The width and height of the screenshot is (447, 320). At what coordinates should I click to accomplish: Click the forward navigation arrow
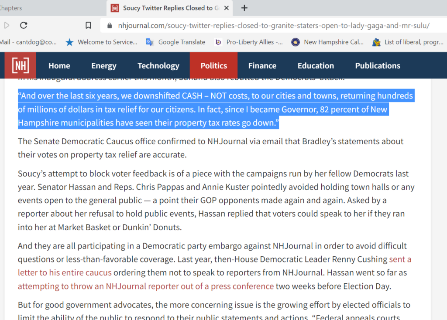coord(7,25)
